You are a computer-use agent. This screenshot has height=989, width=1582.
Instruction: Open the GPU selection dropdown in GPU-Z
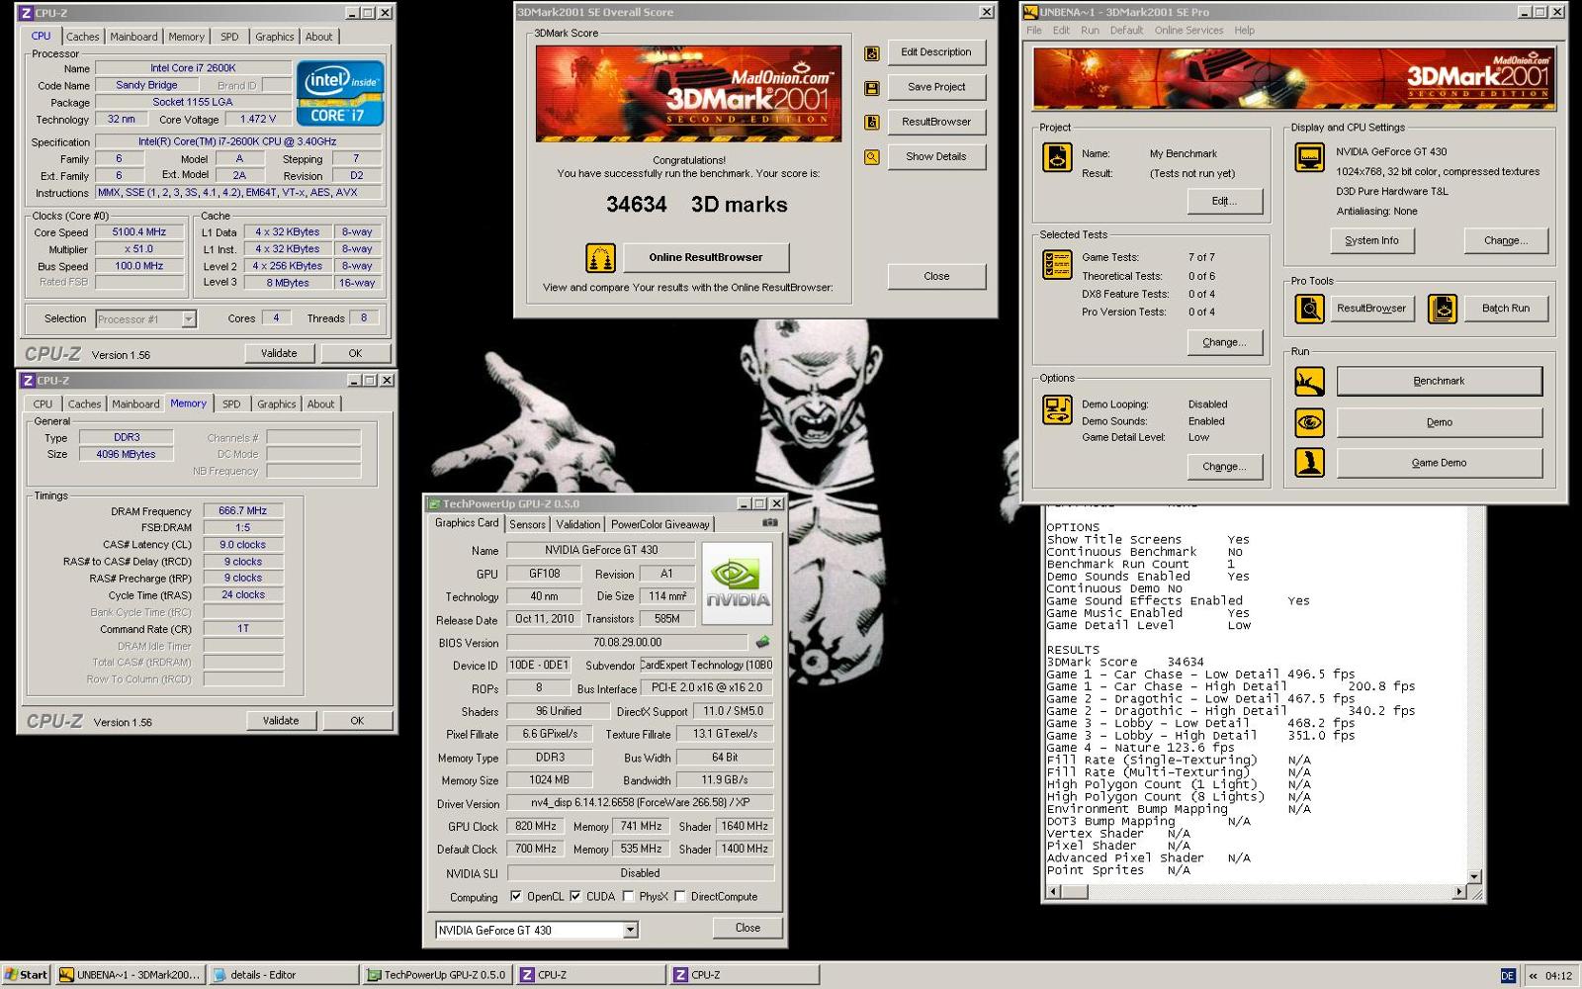(630, 931)
